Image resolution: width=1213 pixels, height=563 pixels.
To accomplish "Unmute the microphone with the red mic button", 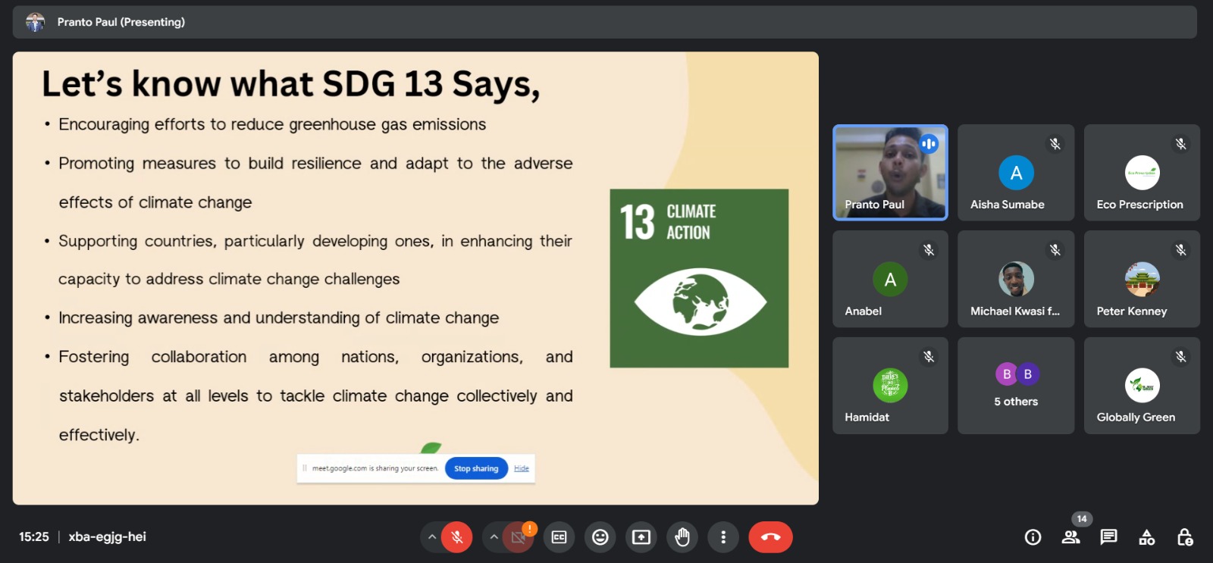I will 456,537.
